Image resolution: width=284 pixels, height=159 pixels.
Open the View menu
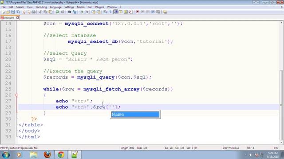click(30, 7)
